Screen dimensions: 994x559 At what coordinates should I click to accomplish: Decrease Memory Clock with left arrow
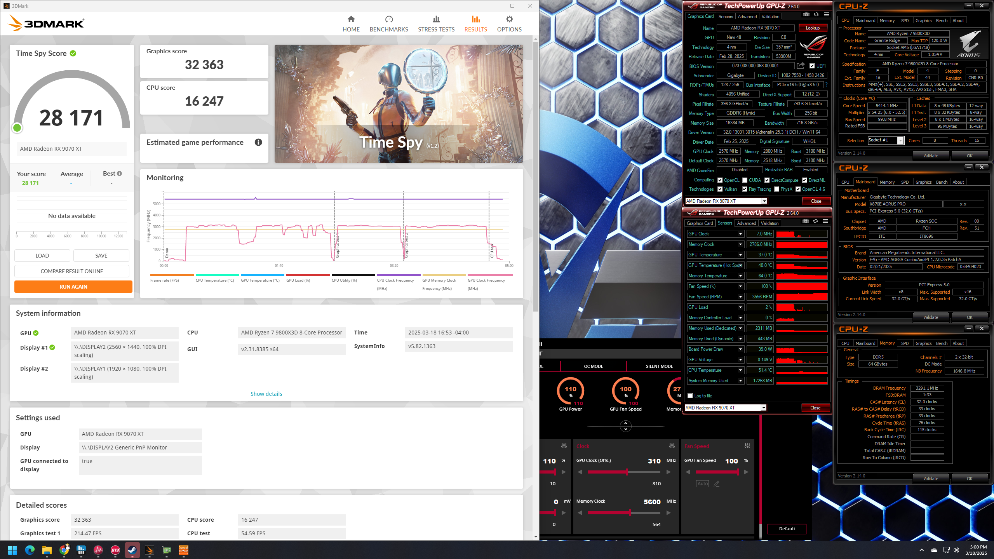580,513
